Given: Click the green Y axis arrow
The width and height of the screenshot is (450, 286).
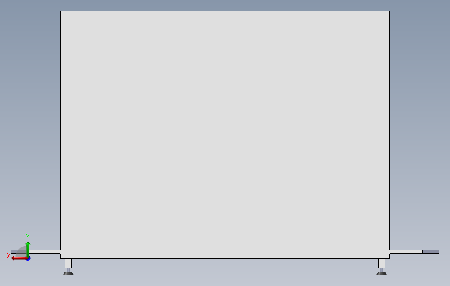Looking at the screenshot, I should (x=28, y=249).
